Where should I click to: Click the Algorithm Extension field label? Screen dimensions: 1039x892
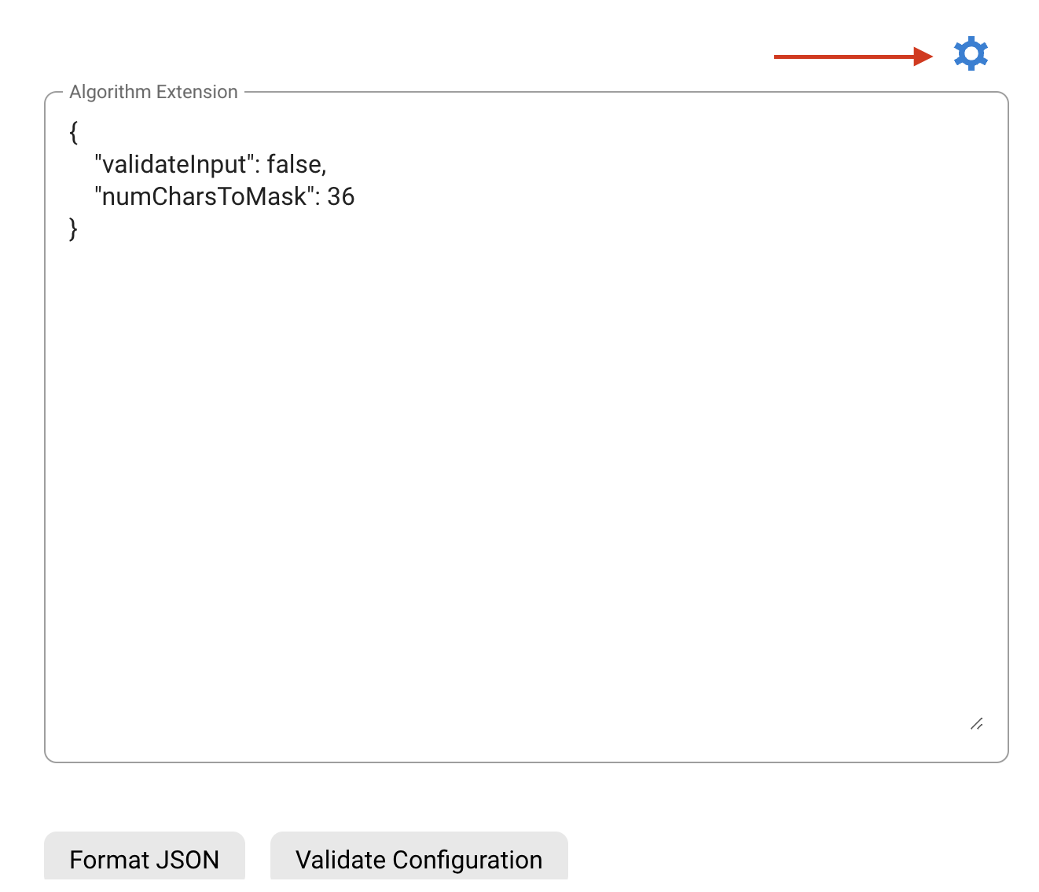coord(153,92)
